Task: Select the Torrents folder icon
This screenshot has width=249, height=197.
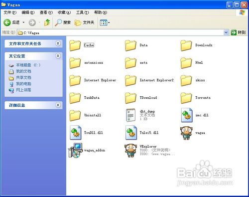Action: pos(186,98)
